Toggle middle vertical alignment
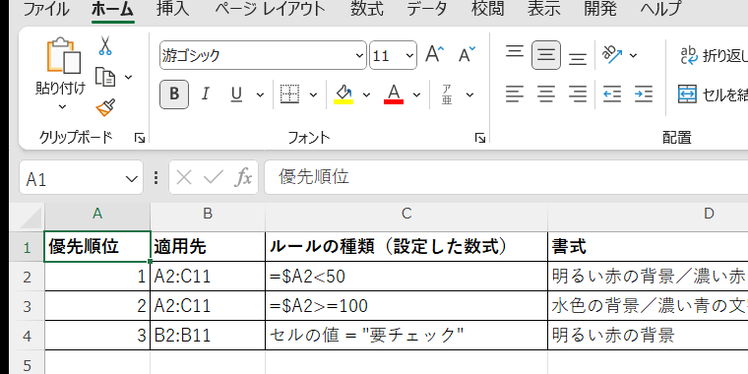 546,55
